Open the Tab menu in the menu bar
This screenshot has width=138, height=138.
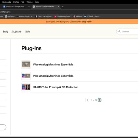23,2
